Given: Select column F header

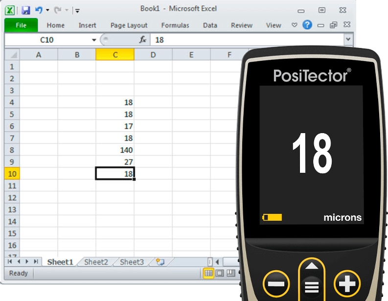Looking at the screenshot, I should coord(229,55).
